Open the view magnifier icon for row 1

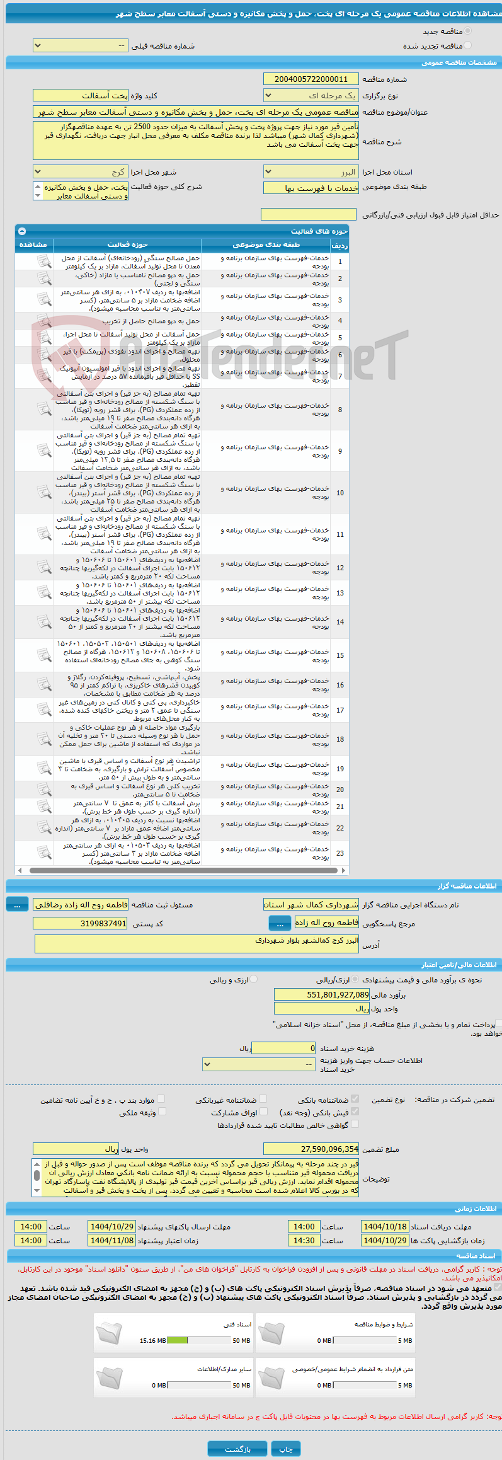coord(43,262)
